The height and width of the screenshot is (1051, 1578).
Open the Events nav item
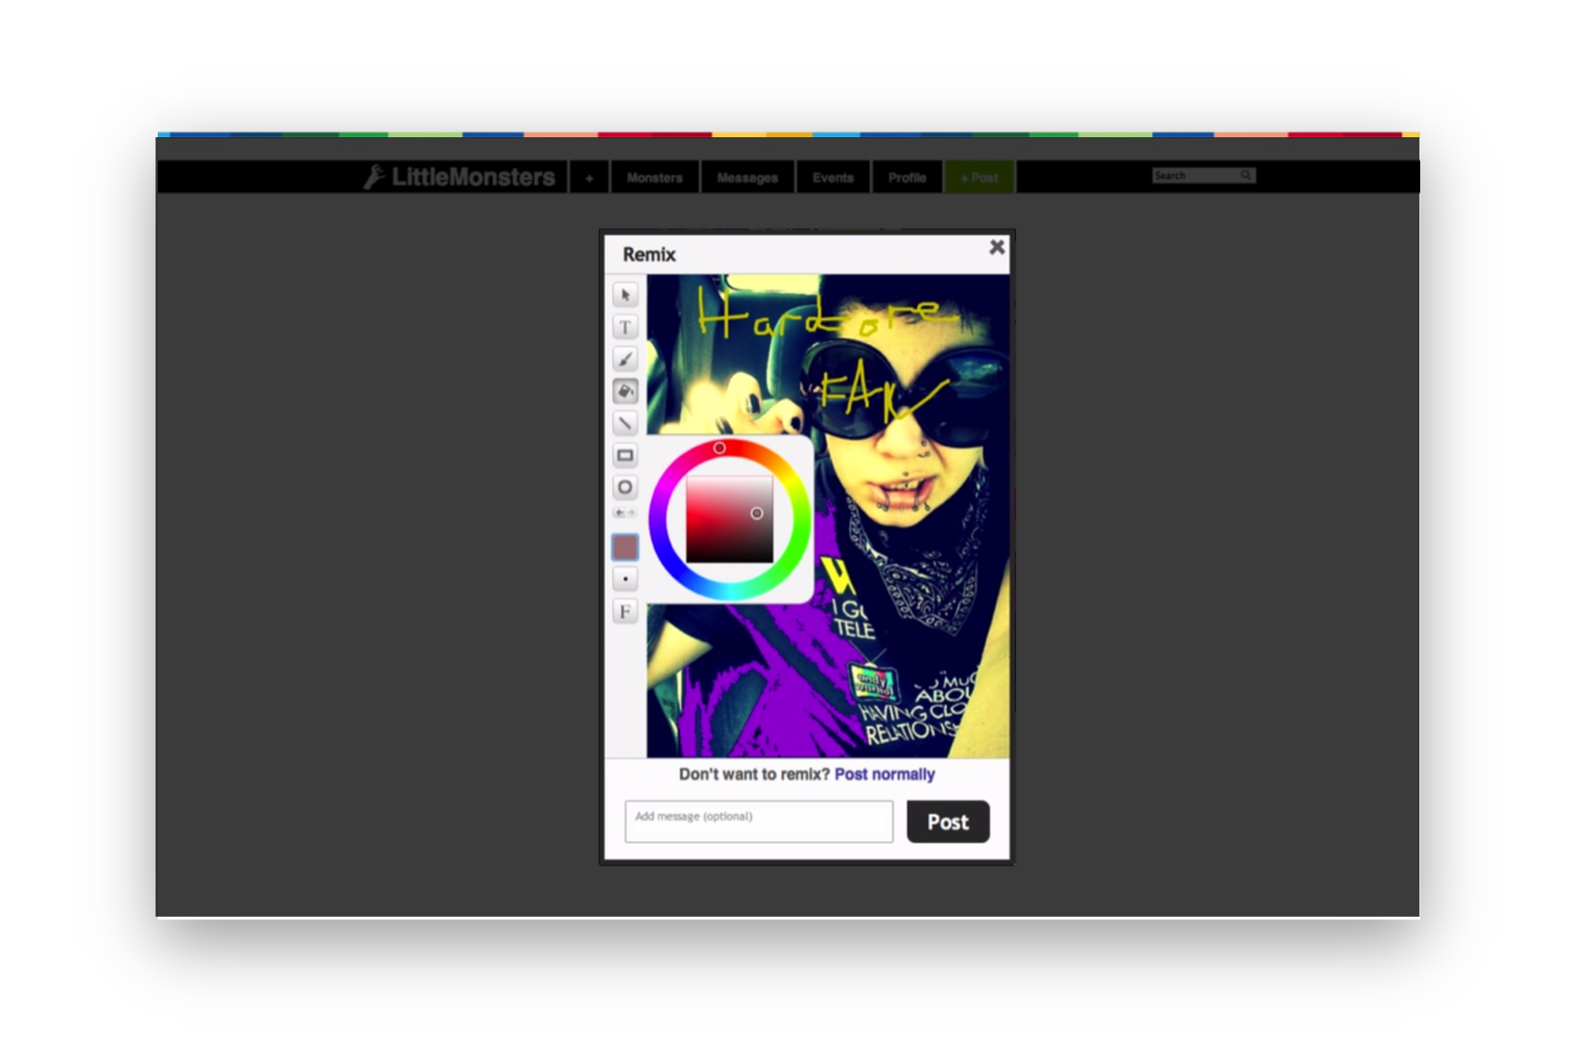[832, 177]
